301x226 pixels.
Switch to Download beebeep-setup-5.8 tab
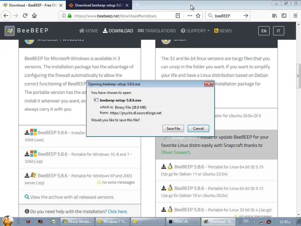coord(99,5)
